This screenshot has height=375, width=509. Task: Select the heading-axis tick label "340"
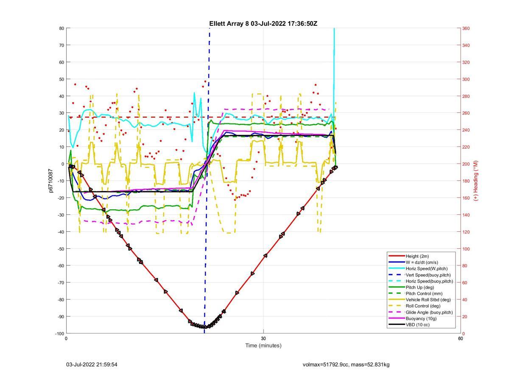click(466, 45)
